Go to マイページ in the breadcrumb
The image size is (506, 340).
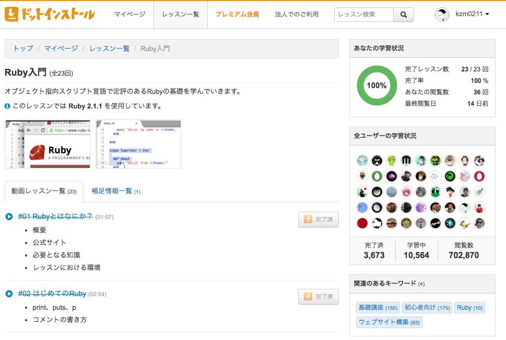coord(61,48)
